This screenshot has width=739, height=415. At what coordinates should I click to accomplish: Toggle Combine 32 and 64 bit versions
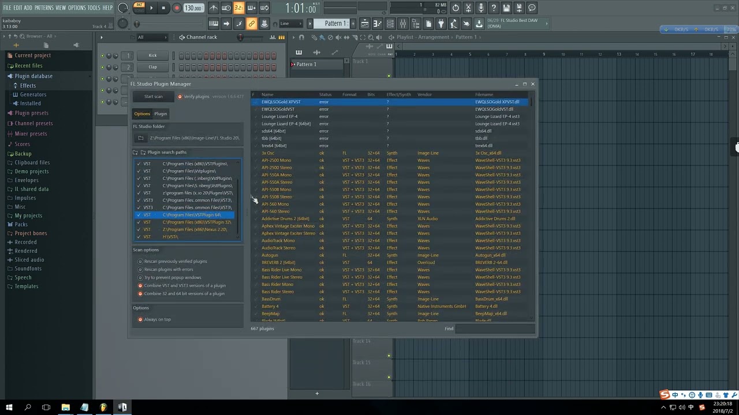140,294
